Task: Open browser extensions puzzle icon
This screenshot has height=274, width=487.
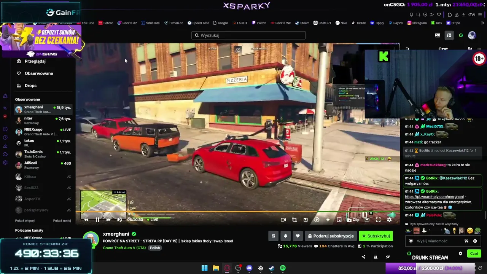Action: tap(449, 15)
